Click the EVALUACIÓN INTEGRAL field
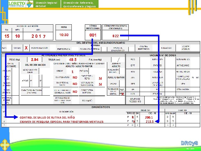The image size is (201, 151). tap(122, 71)
